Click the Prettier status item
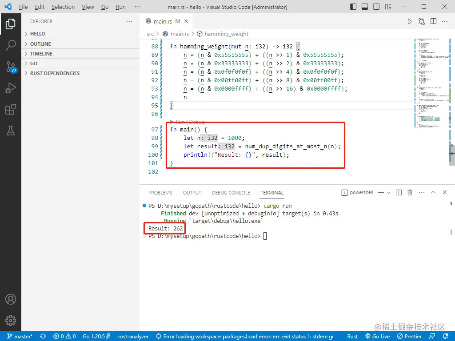This screenshot has width=455, height=341. click(409, 337)
